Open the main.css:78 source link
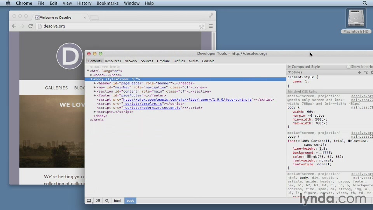Screen dimensions: 373x210 362,108
